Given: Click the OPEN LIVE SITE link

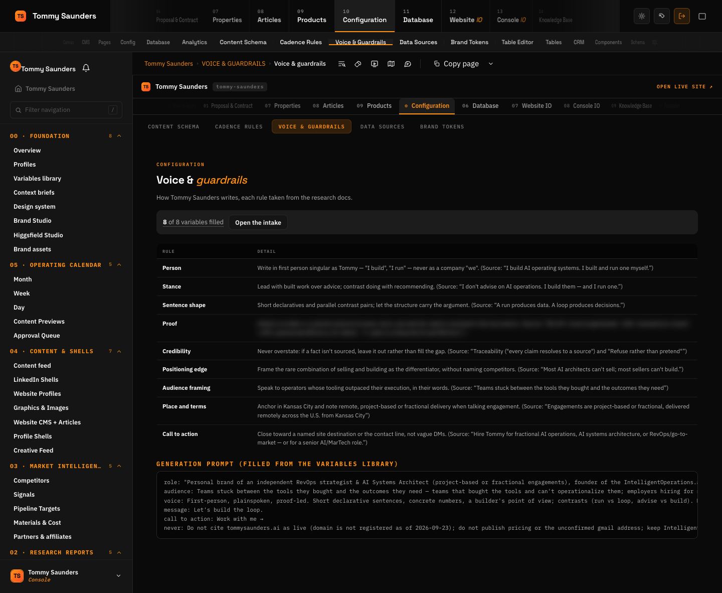Looking at the screenshot, I should [x=684, y=87].
